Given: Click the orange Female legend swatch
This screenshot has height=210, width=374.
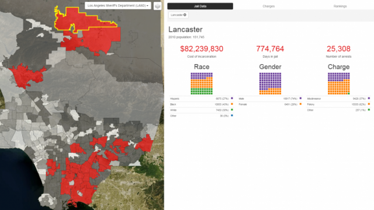Looking at the screenshot, I should pyautogui.click(x=300, y=104).
